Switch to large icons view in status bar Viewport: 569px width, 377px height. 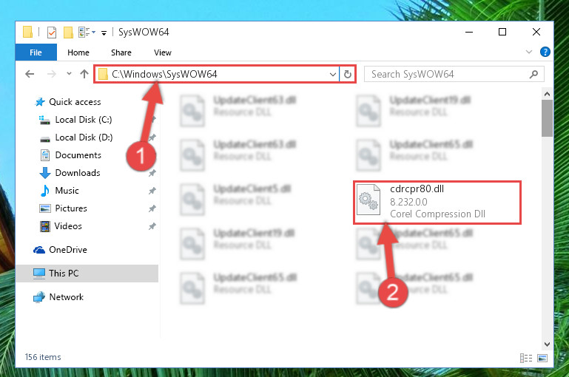click(x=542, y=358)
